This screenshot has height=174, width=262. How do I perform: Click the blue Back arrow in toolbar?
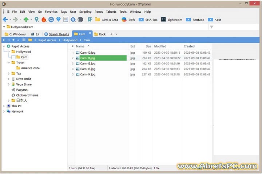coord(5,20)
